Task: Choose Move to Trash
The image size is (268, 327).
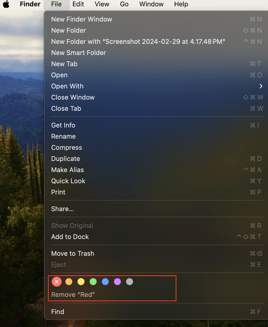Action: (156, 253)
